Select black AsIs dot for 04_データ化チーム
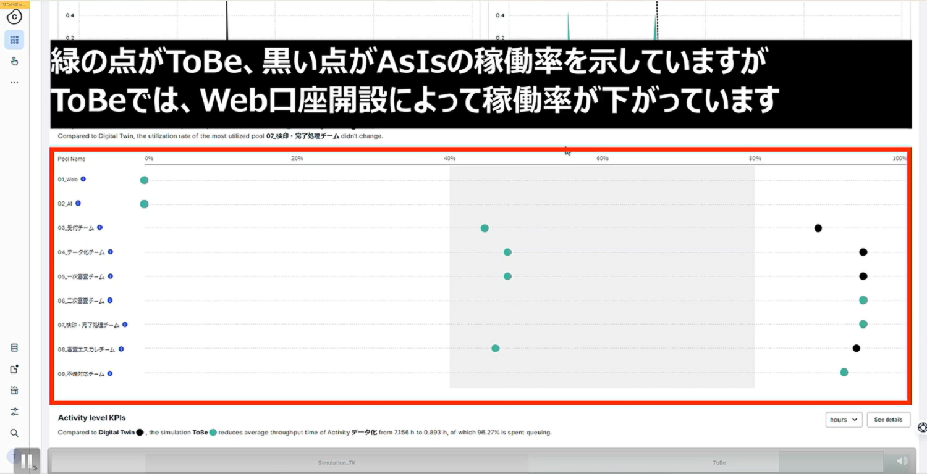 click(x=863, y=252)
